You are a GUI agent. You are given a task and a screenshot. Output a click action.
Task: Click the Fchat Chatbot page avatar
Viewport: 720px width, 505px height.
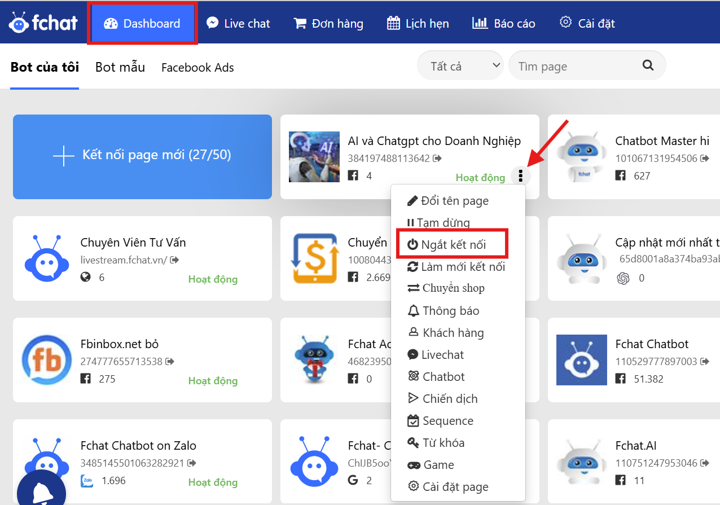(x=581, y=360)
